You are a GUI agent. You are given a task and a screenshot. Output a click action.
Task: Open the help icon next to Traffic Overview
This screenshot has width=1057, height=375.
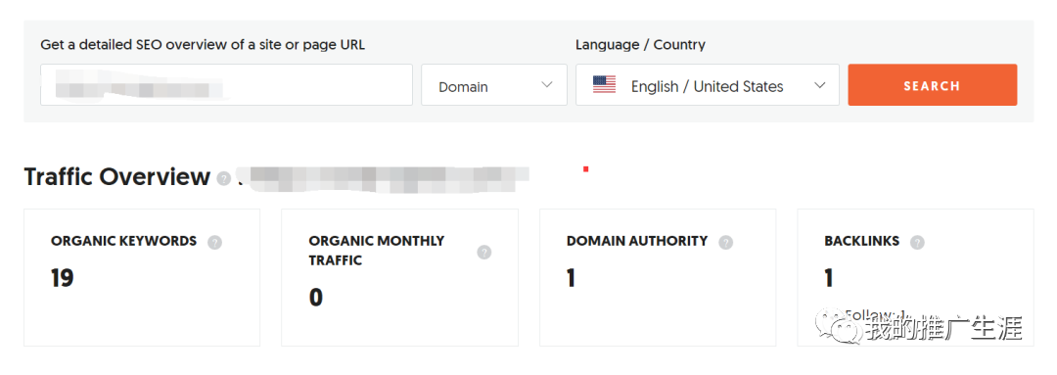click(224, 178)
